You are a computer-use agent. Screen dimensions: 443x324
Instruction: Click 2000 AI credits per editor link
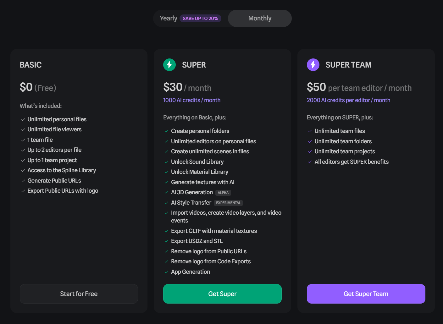tap(348, 100)
